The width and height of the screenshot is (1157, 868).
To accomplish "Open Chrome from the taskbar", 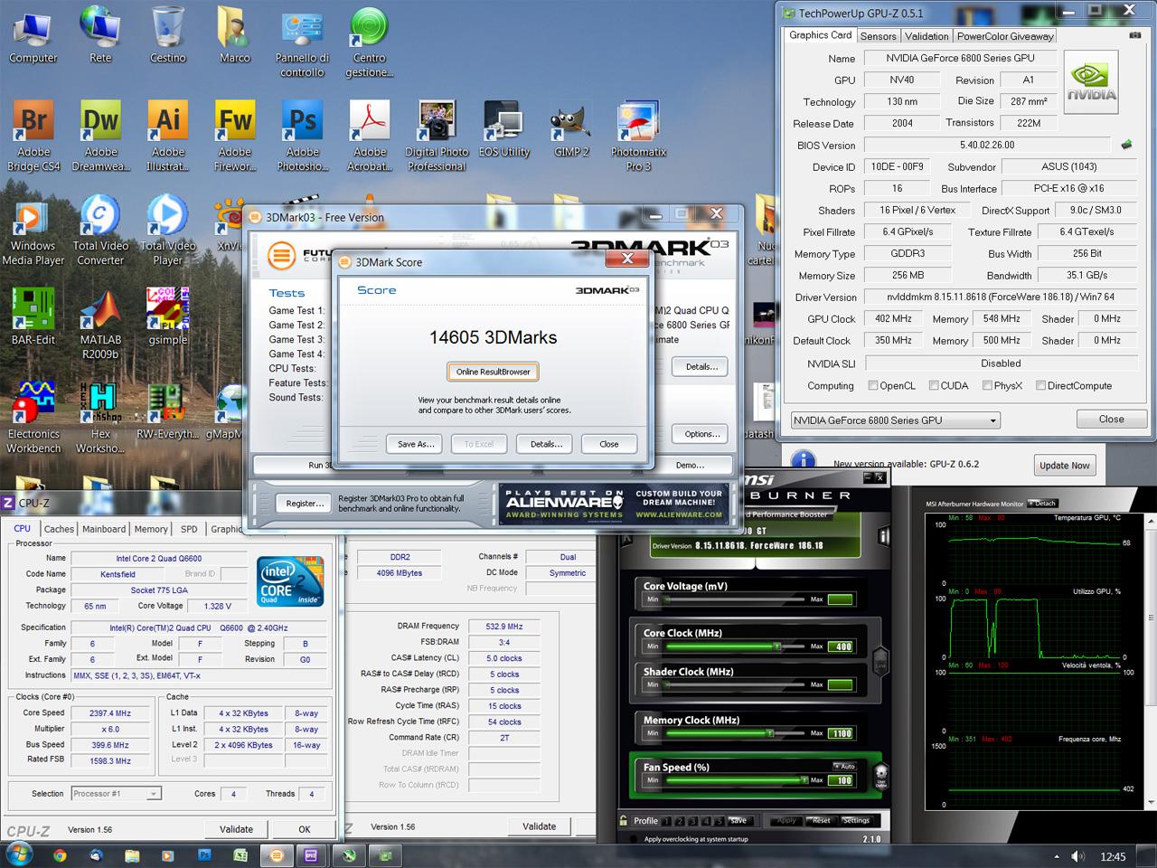I will 60,854.
